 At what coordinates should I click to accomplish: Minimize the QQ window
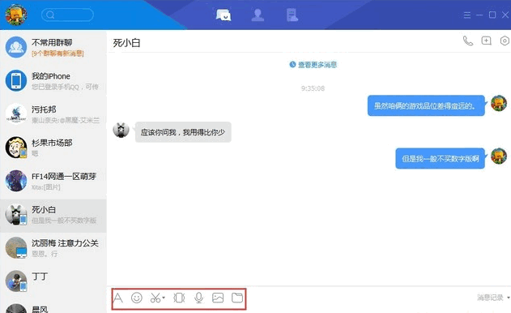[479, 15]
